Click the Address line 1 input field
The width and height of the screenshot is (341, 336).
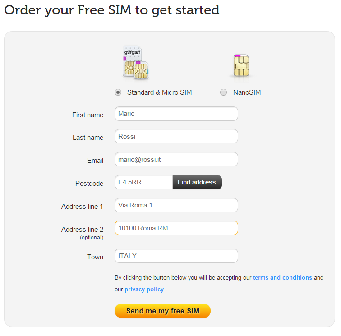pos(176,205)
